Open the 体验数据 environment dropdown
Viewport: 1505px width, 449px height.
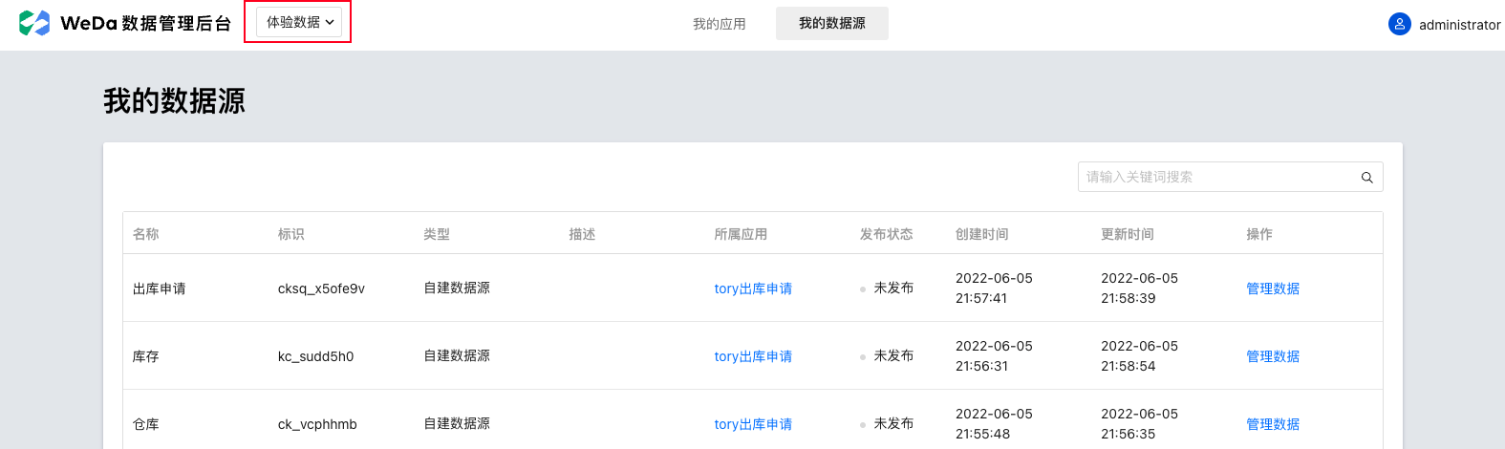(x=299, y=22)
